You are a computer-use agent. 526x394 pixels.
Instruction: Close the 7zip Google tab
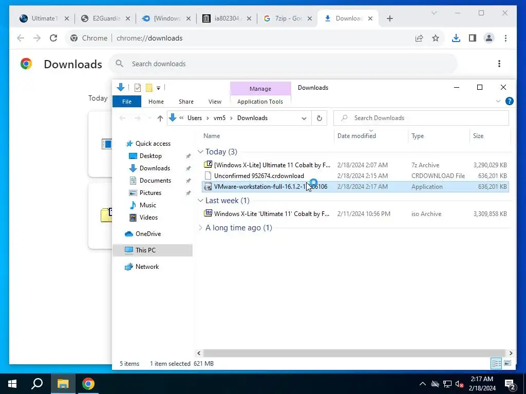(x=310, y=18)
